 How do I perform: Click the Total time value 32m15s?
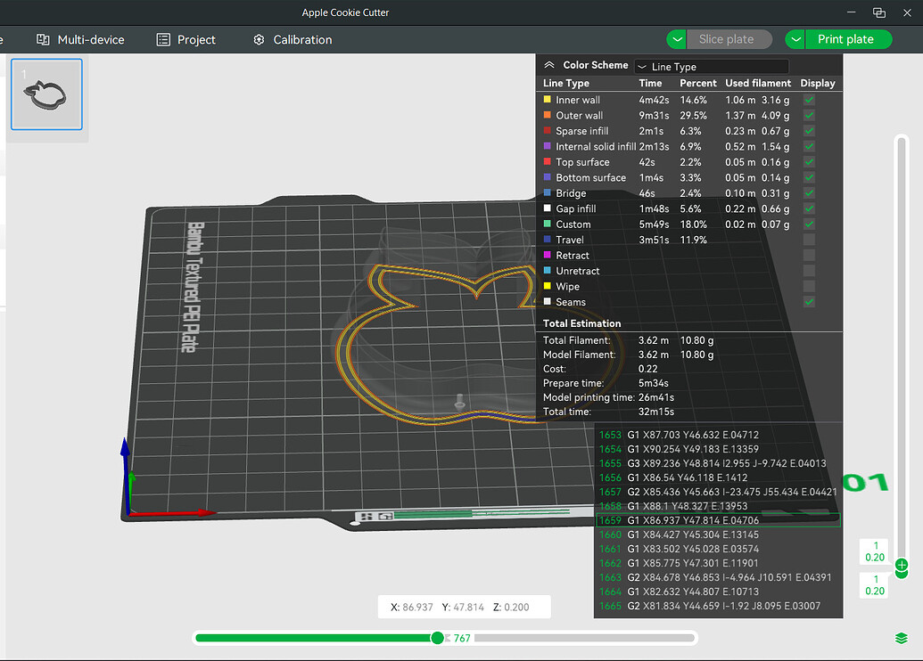pos(656,412)
